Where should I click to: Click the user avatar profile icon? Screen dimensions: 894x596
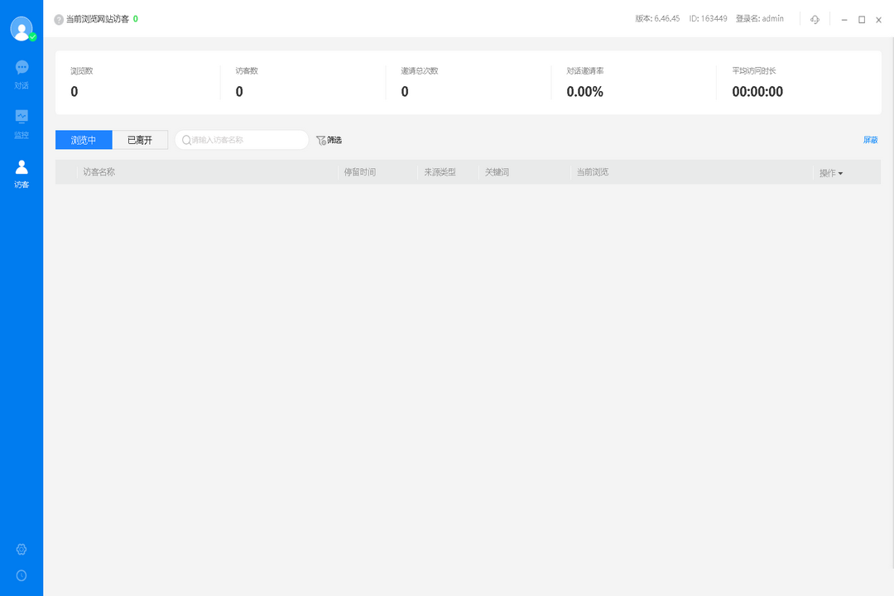pos(22,28)
